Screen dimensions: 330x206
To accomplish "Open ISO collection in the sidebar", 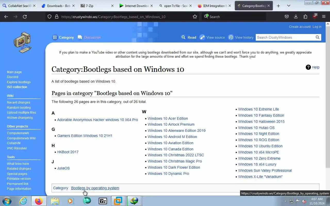I will pyautogui.click(x=17, y=87).
